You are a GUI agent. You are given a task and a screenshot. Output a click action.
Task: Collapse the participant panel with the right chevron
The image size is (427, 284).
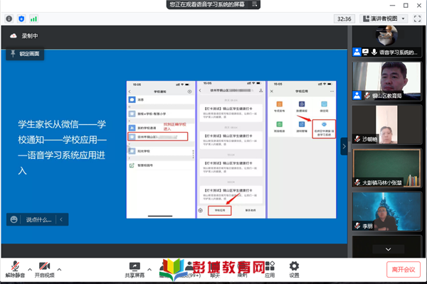coord(344,146)
